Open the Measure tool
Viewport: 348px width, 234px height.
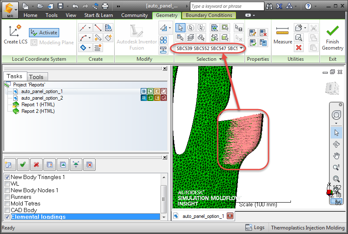(283, 35)
